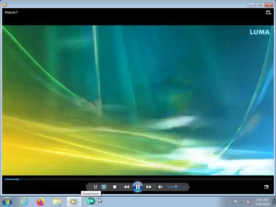Click the seek progress bar

tap(138, 179)
